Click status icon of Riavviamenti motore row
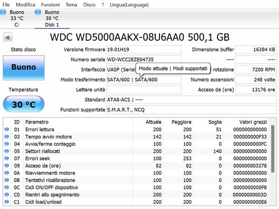This screenshot has width=279, height=209. (7, 173)
